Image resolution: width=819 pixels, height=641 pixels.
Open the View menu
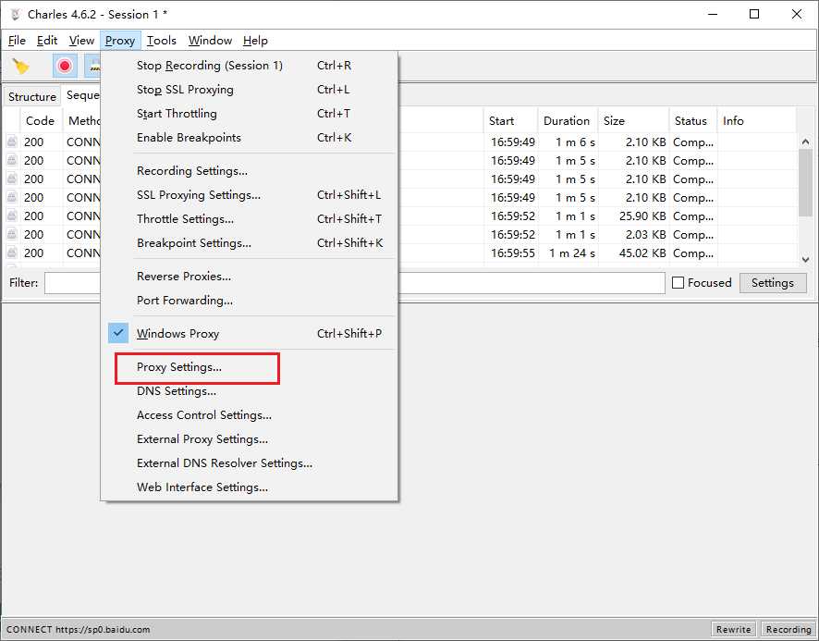81,41
